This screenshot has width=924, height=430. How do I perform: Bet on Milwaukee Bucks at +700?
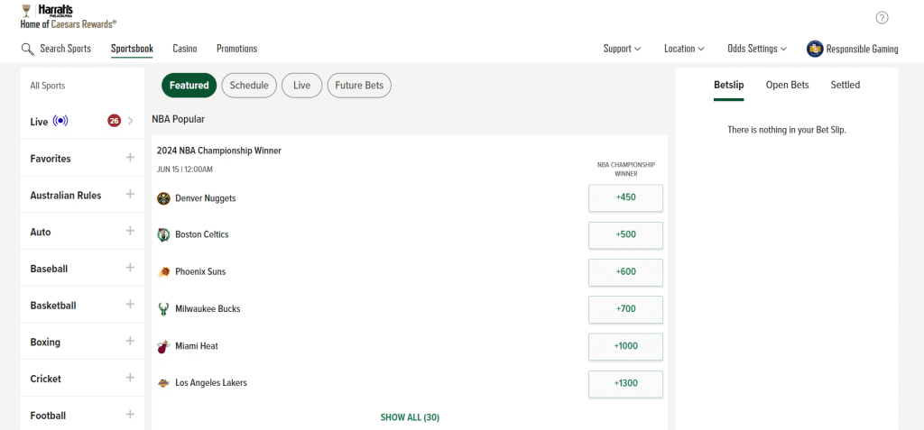[626, 309]
